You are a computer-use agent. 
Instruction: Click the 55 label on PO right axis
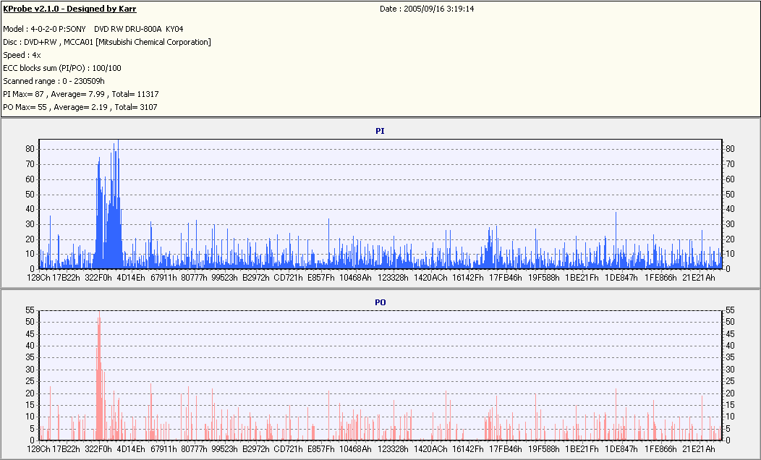(x=730, y=310)
